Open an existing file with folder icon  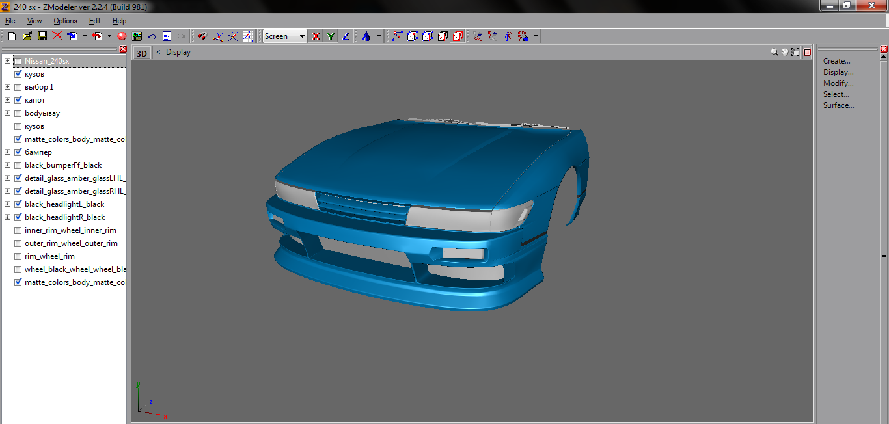tap(27, 36)
